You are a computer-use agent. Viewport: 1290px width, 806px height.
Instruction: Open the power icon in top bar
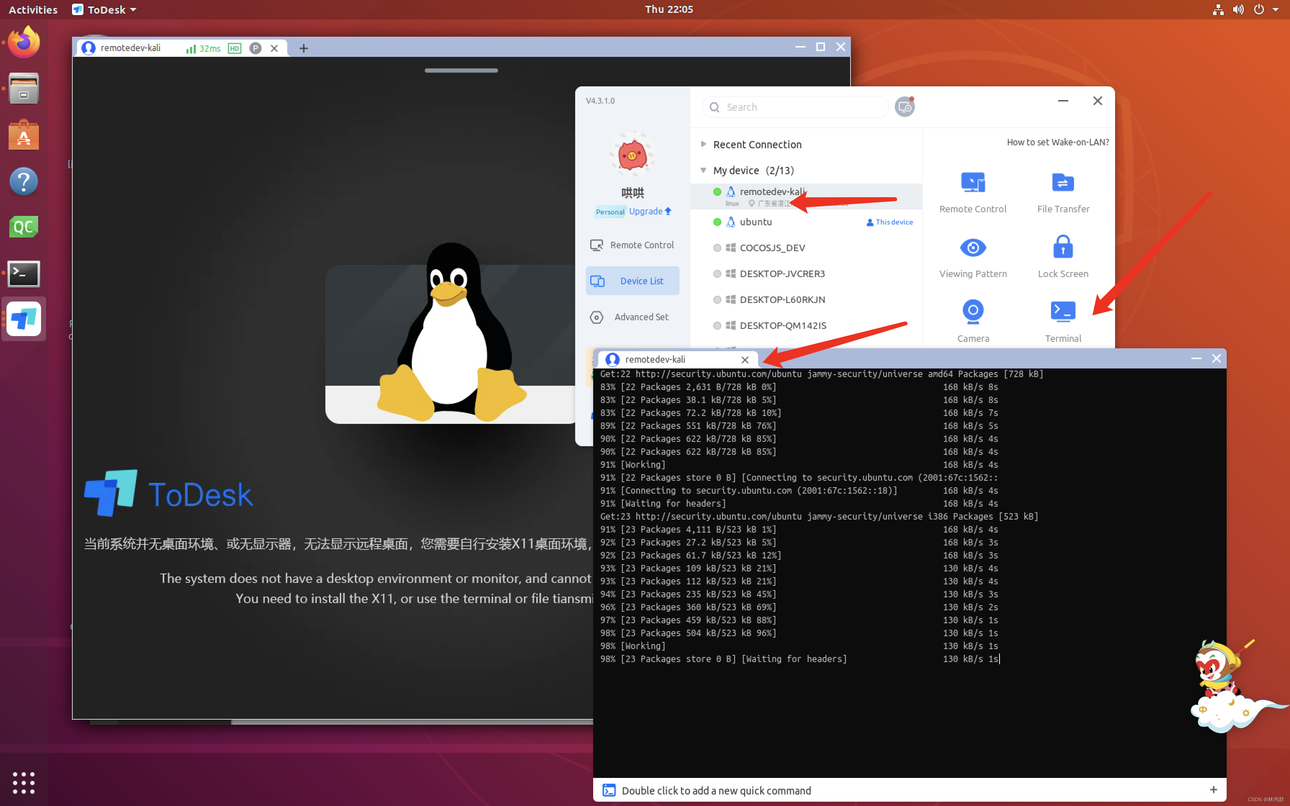1259,10
